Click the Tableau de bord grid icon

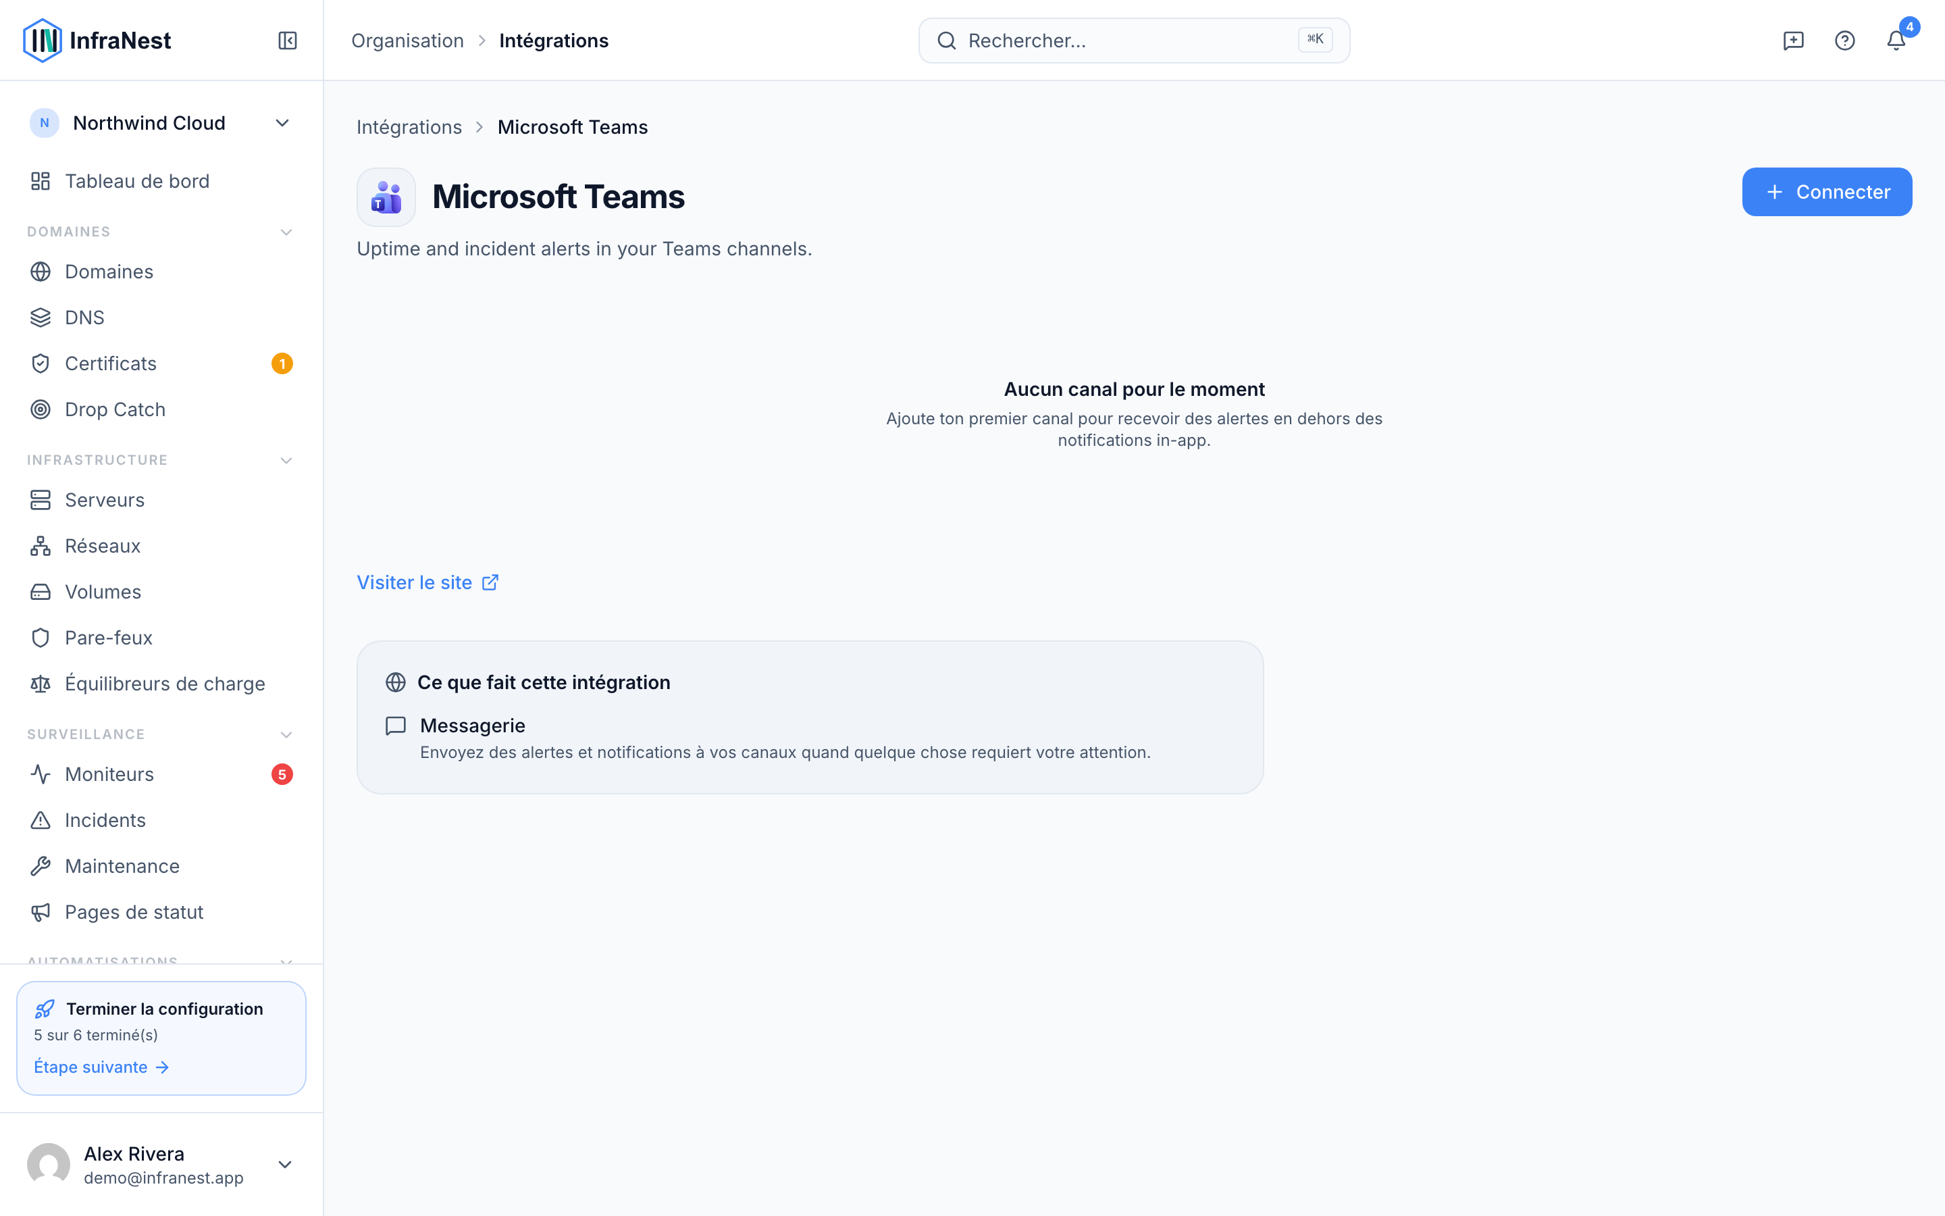[x=41, y=181]
